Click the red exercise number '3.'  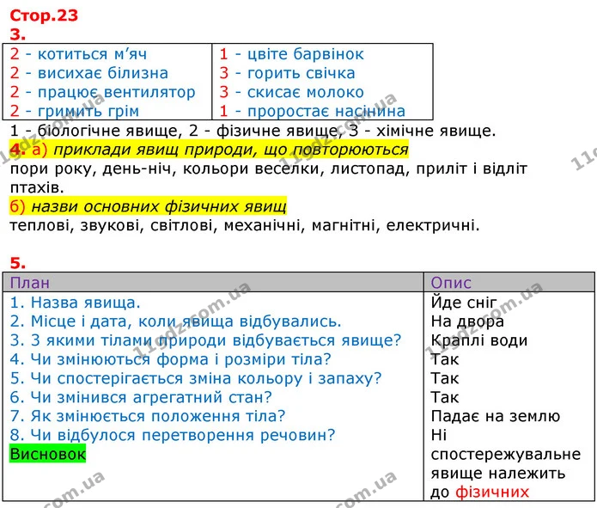pos(17,34)
